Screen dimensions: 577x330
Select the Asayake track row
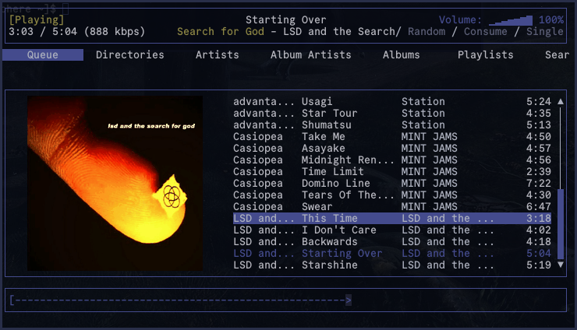(x=392, y=149)
